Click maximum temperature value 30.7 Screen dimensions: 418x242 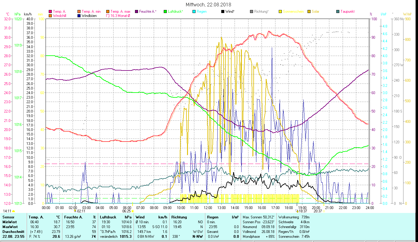point(57,227)
